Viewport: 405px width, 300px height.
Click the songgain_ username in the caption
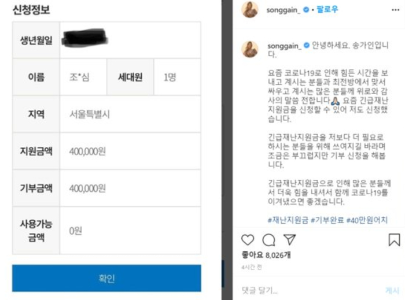point(284,46)
